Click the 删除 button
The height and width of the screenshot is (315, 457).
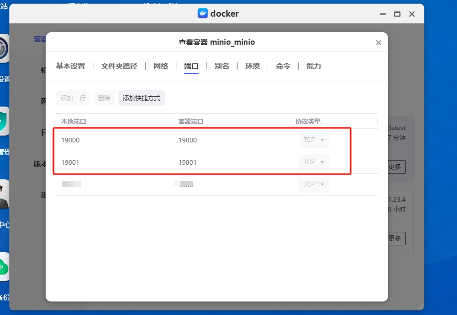click(x=104, y=98)
